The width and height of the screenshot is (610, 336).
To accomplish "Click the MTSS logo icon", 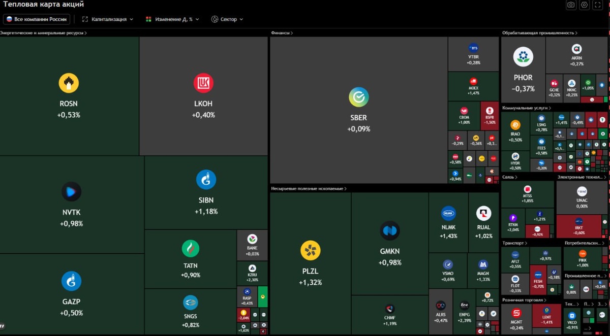I will tap(527, 189).
